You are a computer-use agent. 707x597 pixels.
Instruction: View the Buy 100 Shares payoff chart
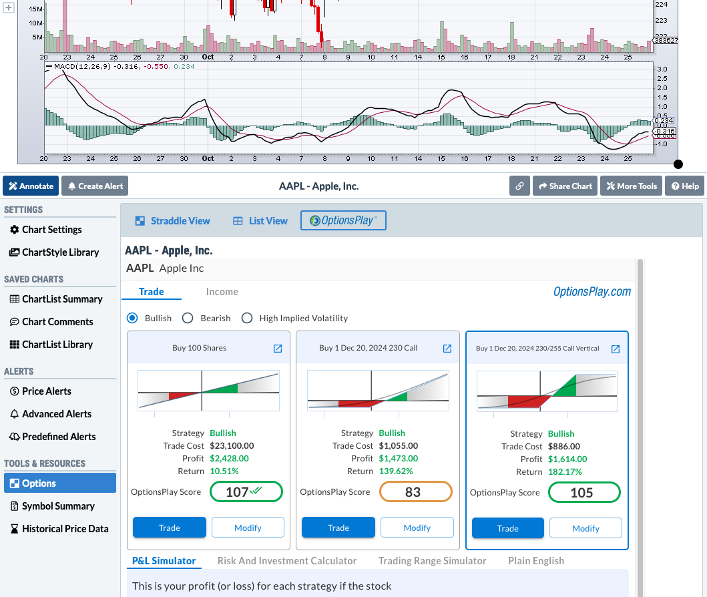(208, 391)
